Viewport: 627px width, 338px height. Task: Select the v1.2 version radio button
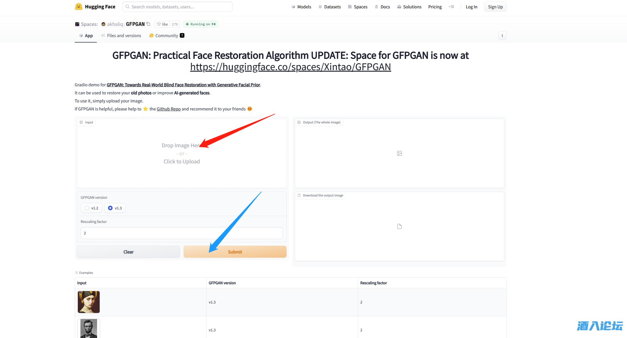pos(87,208)
